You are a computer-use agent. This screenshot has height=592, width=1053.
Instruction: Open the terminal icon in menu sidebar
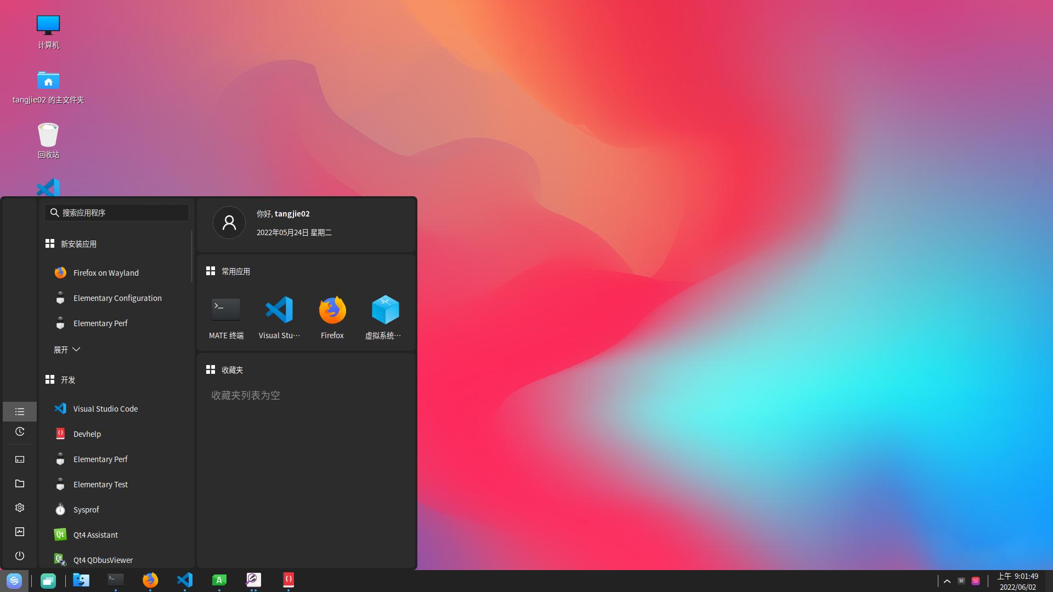[20, 459]
